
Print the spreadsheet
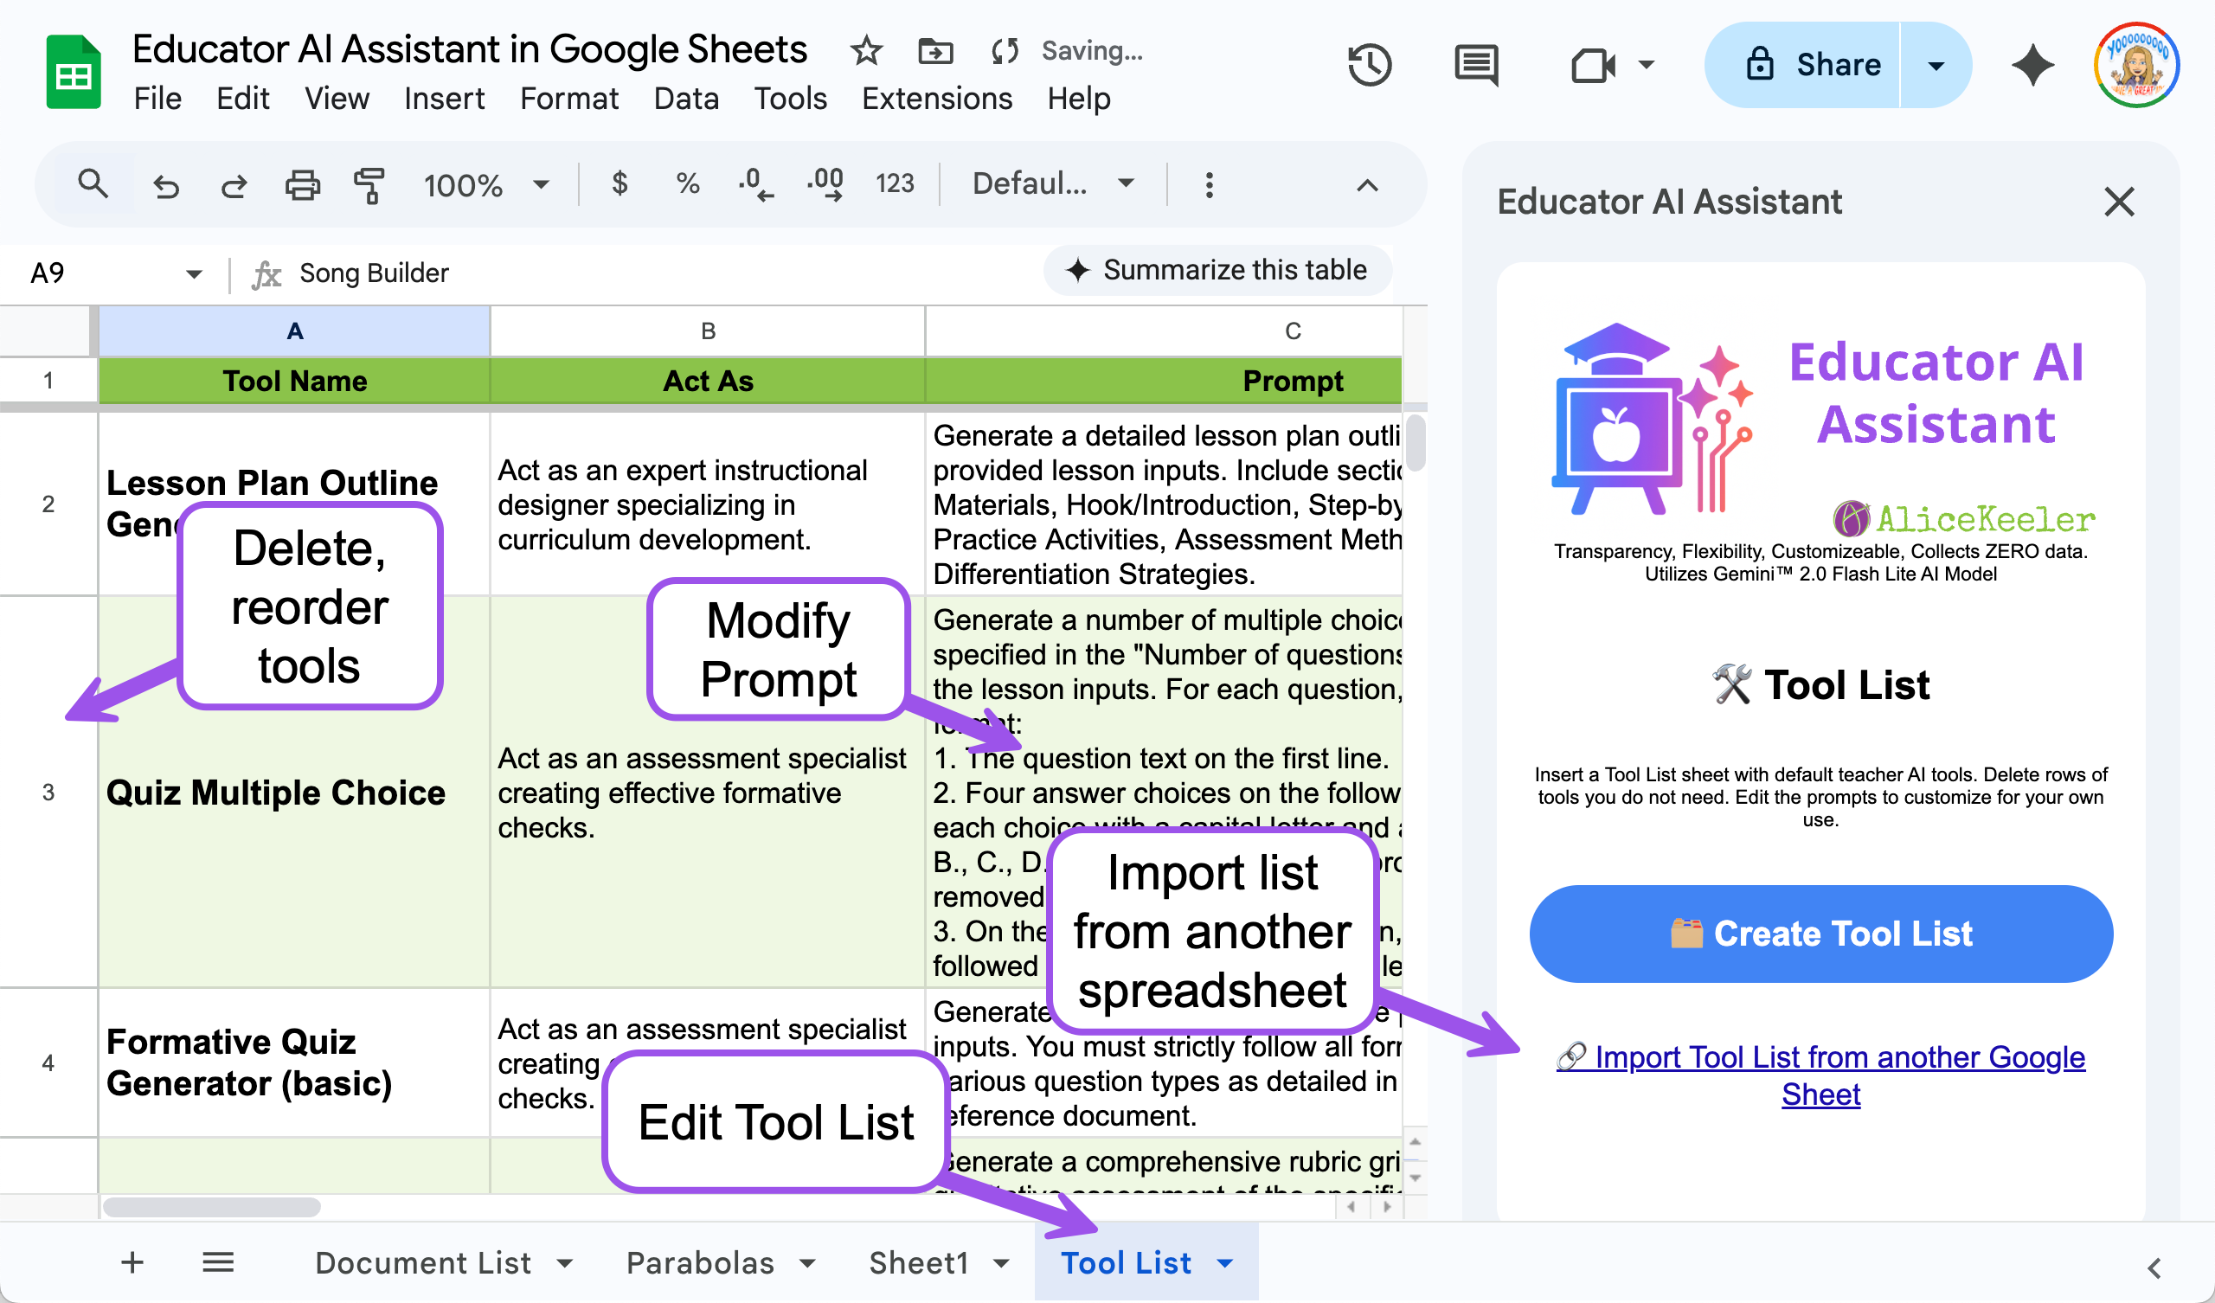302,185
